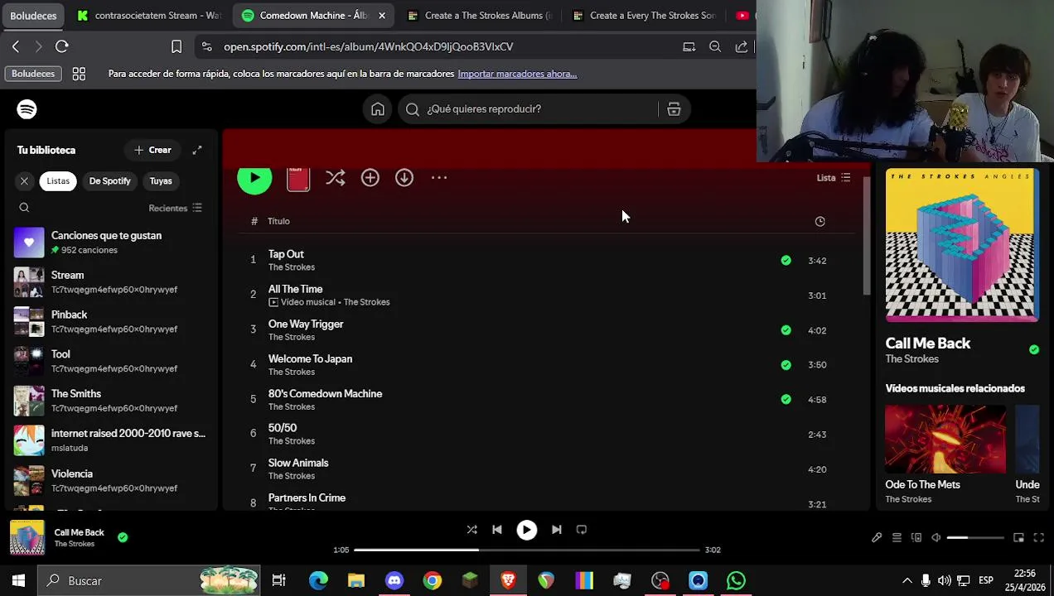
Task: Open WhatsApp from the Windows taskbar
Action: [736, 581]
